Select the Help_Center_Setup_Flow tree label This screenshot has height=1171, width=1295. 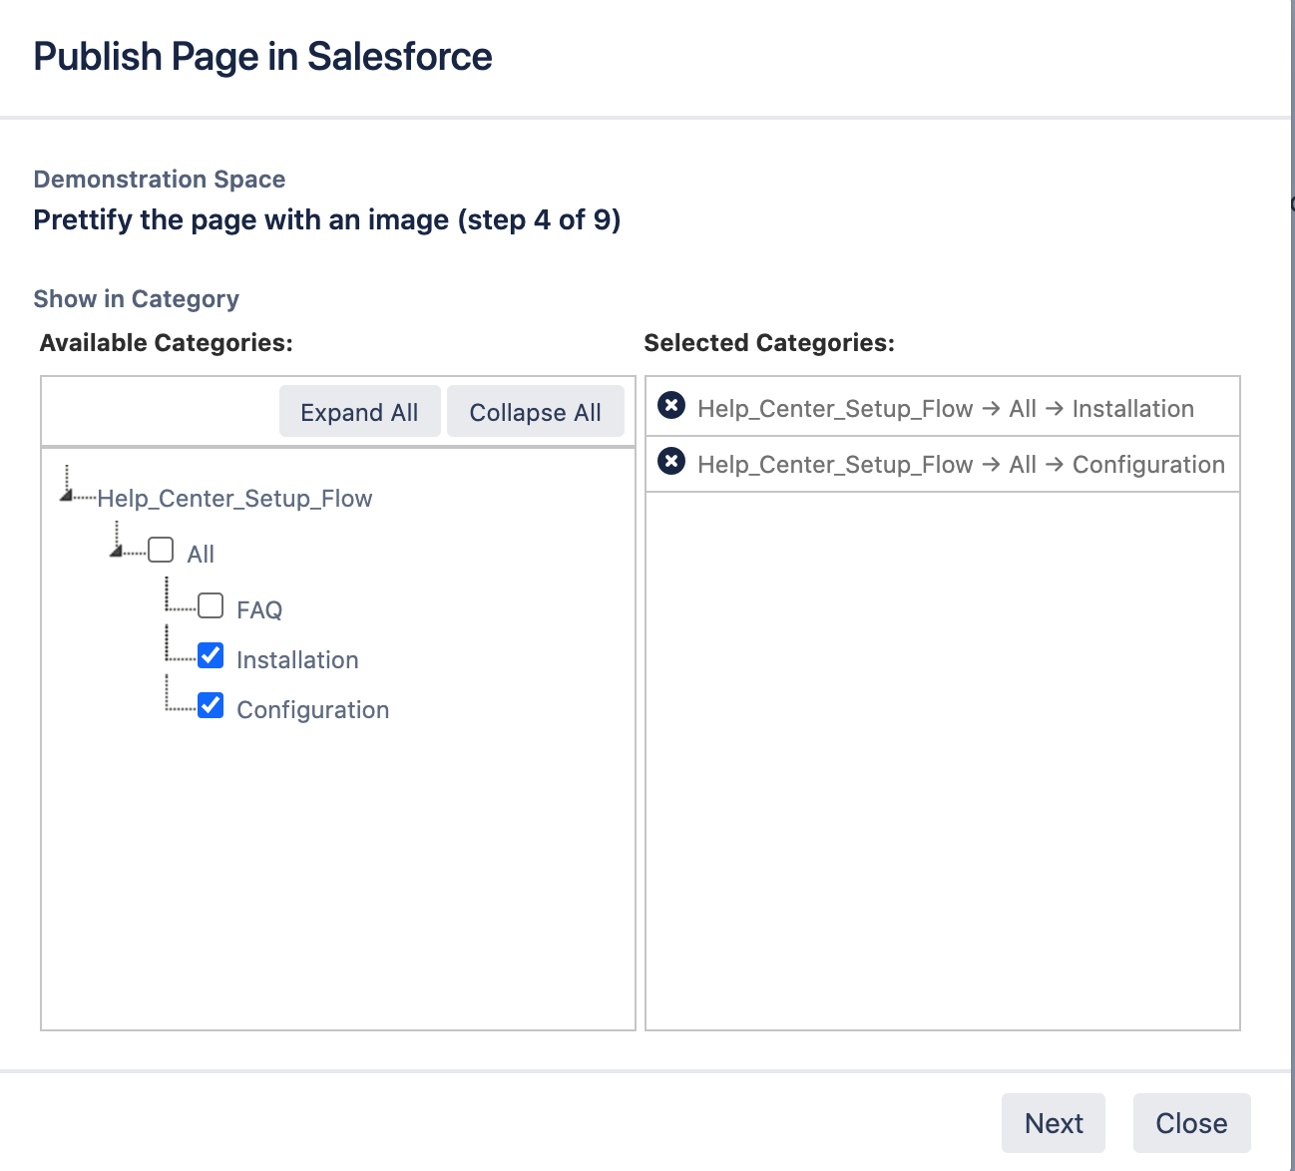(x=234, y=499)
